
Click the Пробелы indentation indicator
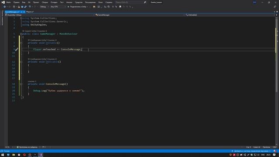tap(266, 147)
